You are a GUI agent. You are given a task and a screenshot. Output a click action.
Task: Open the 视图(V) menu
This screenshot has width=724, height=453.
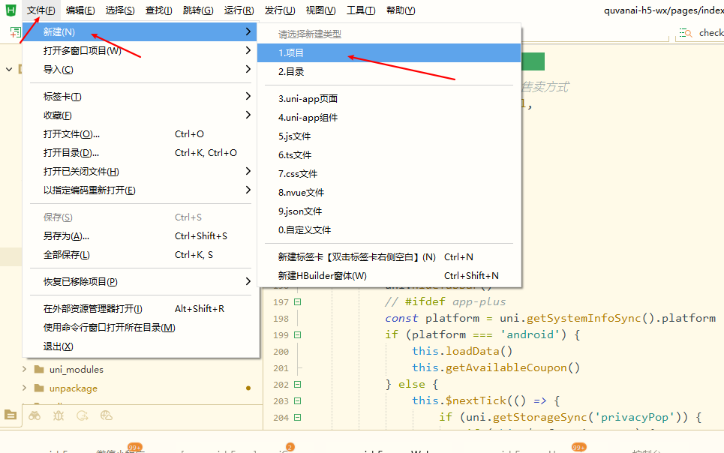pyautogui.click(x=320, y=10)
